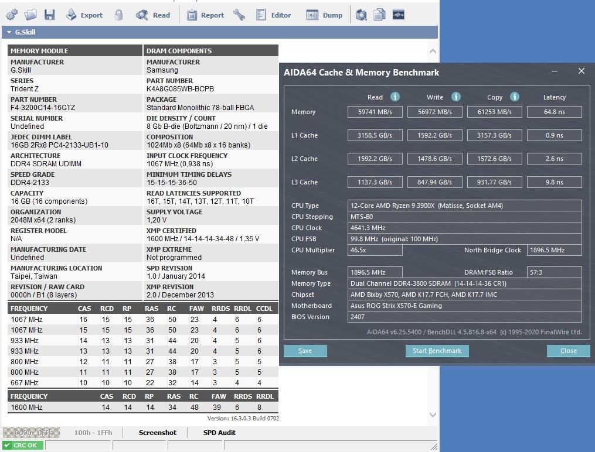The image size is (595, 452).
Task: Click CPU Stepping value MTS-B0
Action: 464,217
